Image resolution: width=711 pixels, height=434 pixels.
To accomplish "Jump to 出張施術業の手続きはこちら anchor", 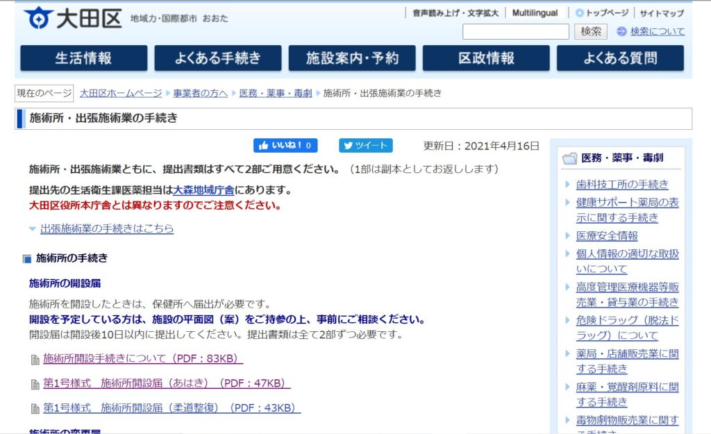I will point(106,228).
